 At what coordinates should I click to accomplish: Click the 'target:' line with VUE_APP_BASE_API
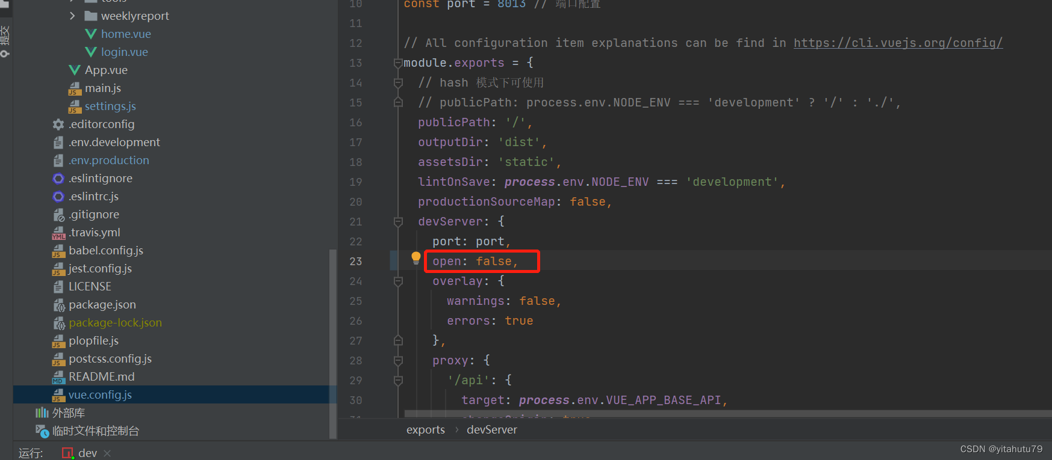[x=594, y=400]
